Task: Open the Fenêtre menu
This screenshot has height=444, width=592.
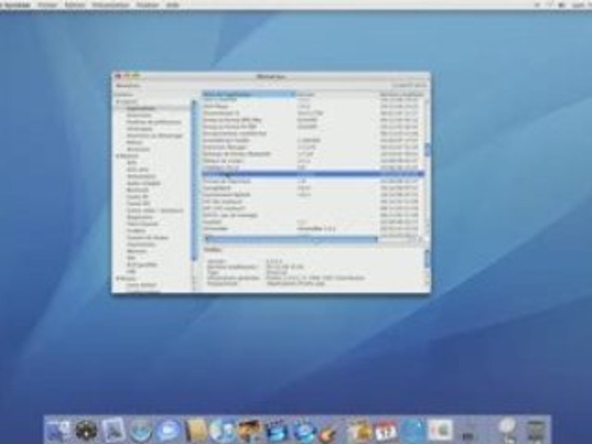Action: click(147, 4)
